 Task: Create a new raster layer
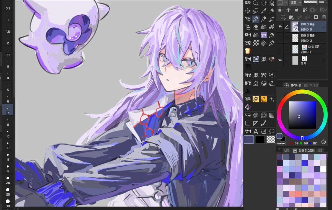pyautogui.click(x=283, y=17)
